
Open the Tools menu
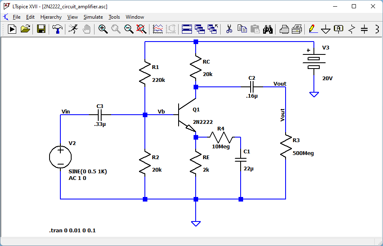click(x=114, y=17)
